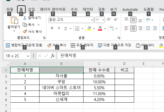Viewport: 164px width, 112px height.
Task: Apply the red font color 가
Action: 100,28
